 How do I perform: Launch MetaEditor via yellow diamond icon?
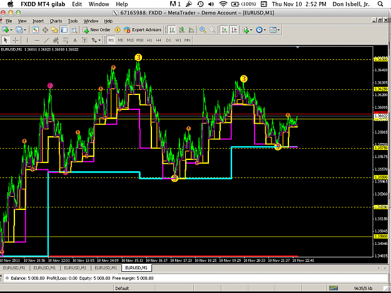point(117,30)
